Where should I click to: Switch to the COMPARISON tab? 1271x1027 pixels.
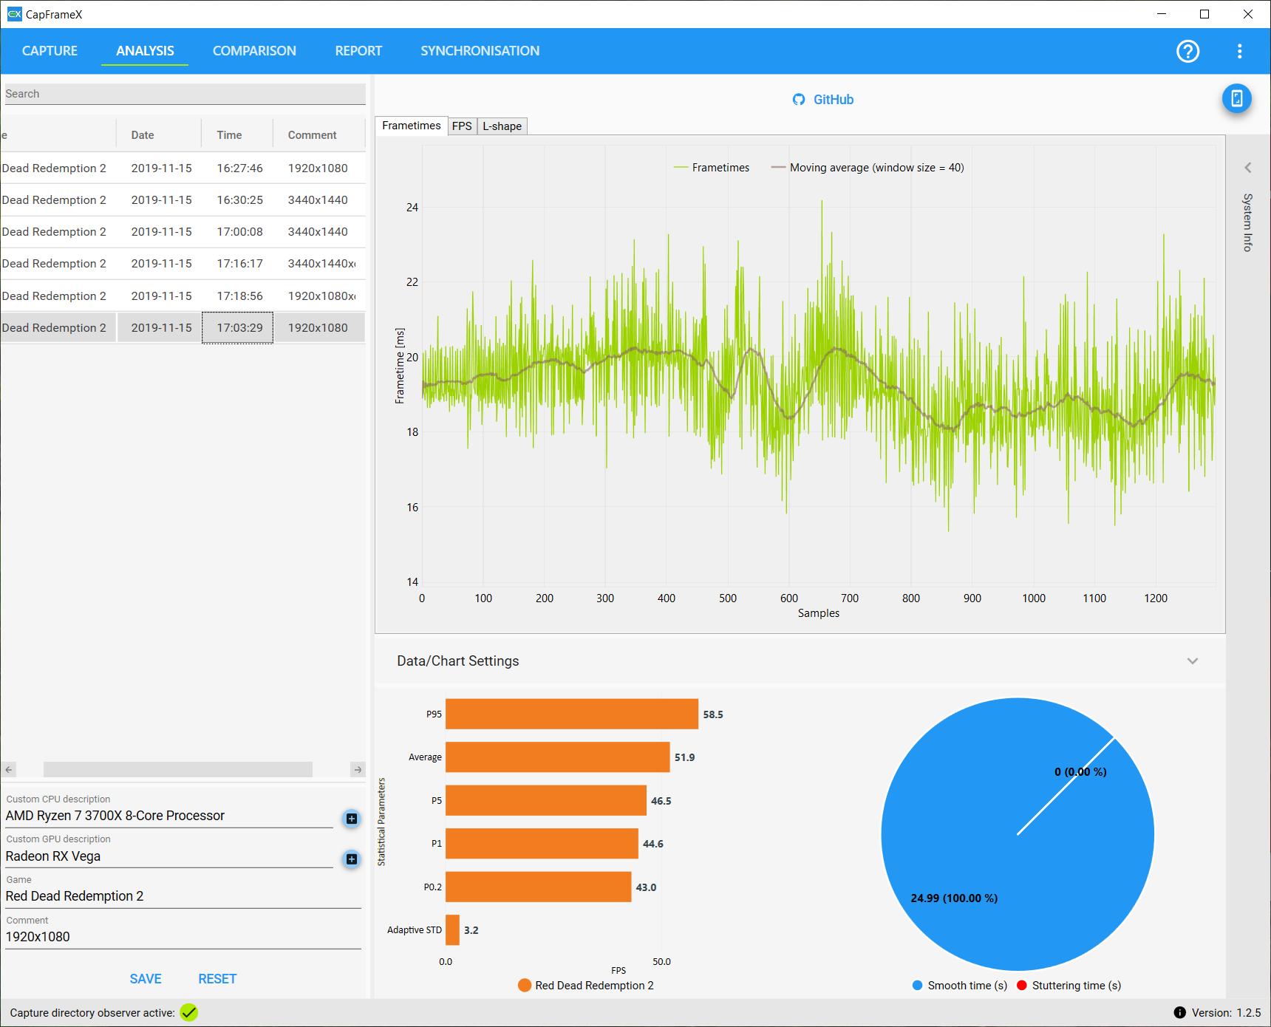254,51
